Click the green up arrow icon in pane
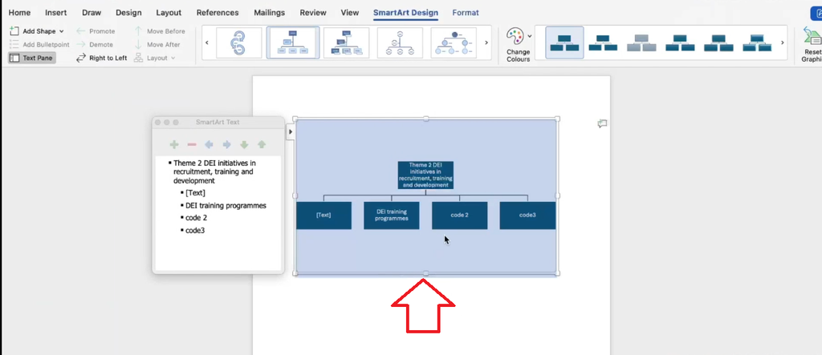 pyautogui.click(x=262, y=144)
